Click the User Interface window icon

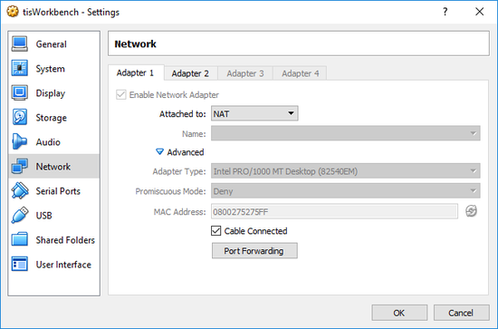(x=20, y=264)
